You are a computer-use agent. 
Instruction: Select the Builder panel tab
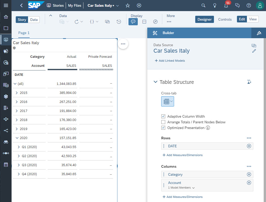[x=168, y=33]
